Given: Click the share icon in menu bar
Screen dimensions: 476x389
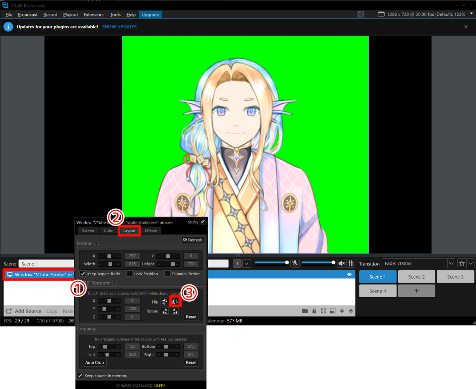Looking at the screenshot, I should tap(361, 14).
